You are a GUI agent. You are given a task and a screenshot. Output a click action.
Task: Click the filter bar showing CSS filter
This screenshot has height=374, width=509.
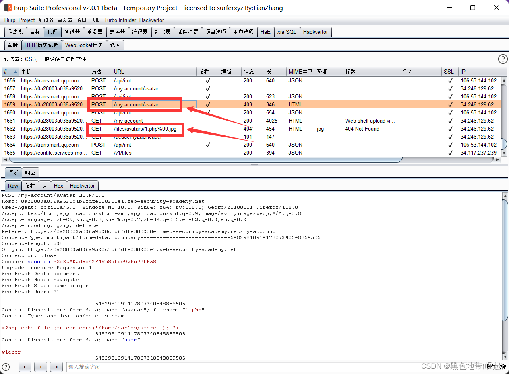249,59
